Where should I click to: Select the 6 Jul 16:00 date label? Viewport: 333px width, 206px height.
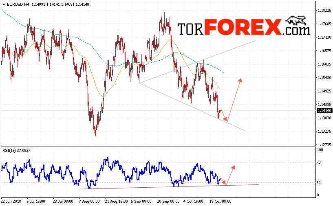36,202
